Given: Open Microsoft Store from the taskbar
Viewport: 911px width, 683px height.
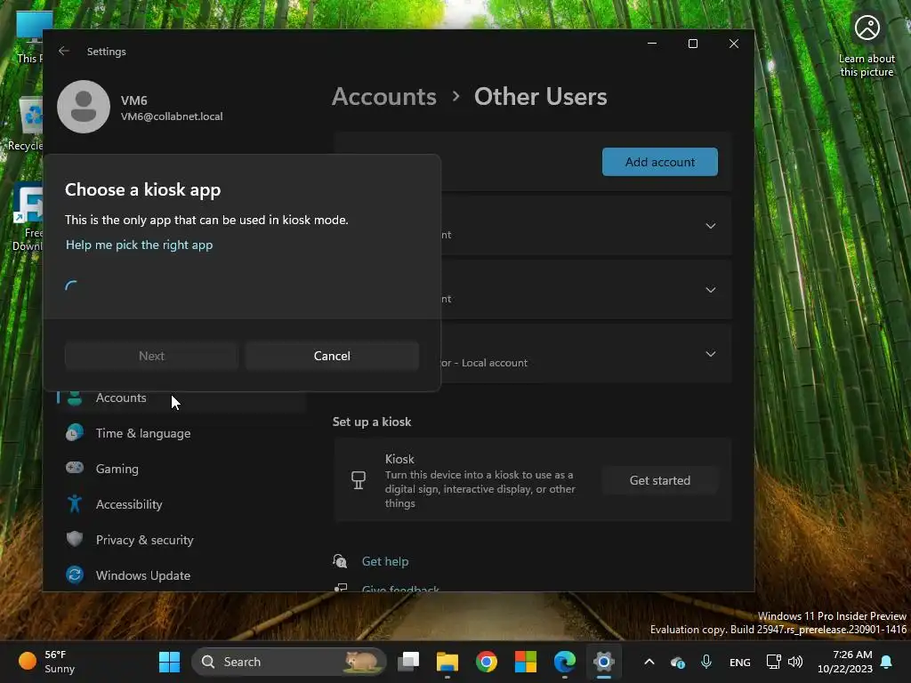Looking at the screenshot, I should click(525, 662).
